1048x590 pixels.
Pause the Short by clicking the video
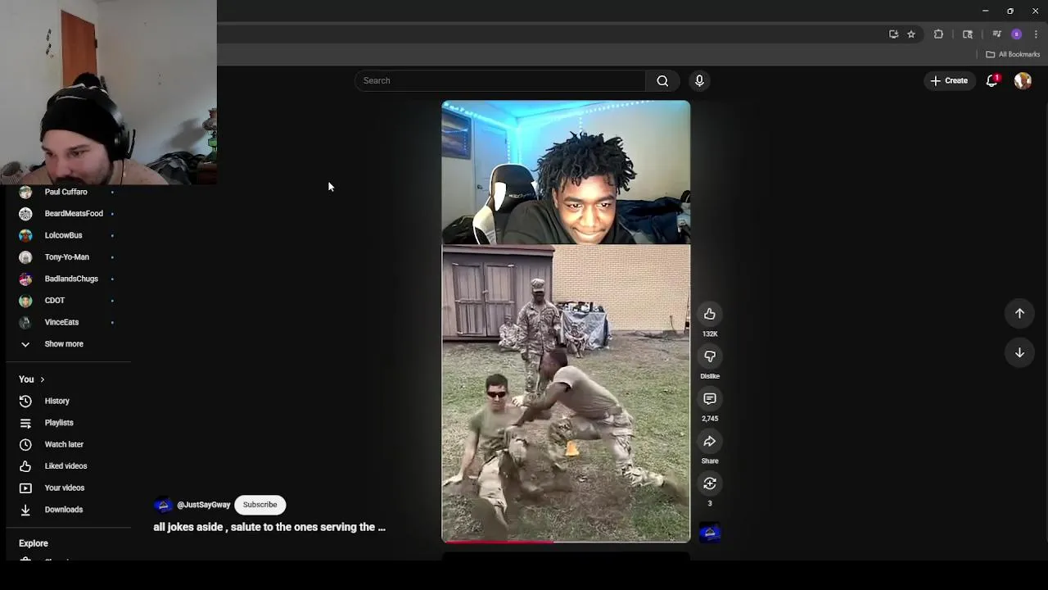tap(566, 321)
